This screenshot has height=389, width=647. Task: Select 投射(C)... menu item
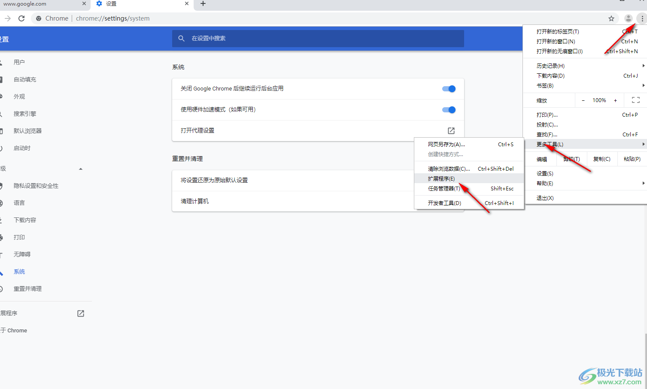pos(585,124)
